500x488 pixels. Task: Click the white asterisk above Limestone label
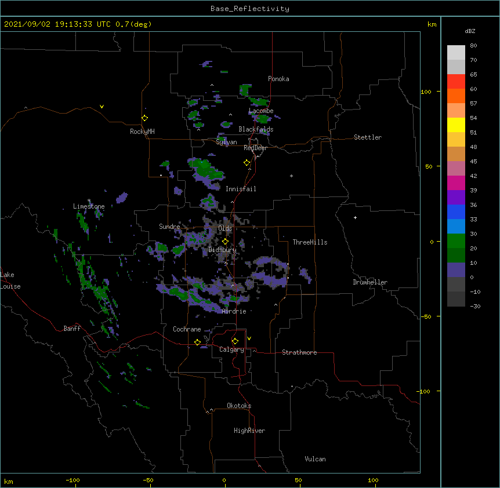(89, 201)
